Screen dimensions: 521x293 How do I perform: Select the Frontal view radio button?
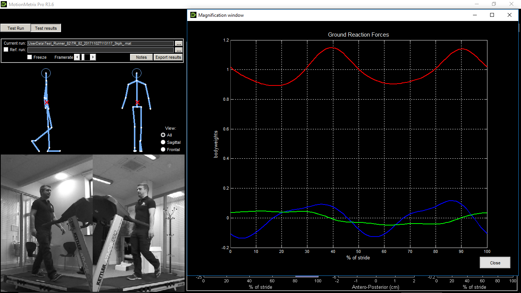pos(163,149)
